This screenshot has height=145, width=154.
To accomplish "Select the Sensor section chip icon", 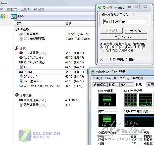I will tap(17, 29).
